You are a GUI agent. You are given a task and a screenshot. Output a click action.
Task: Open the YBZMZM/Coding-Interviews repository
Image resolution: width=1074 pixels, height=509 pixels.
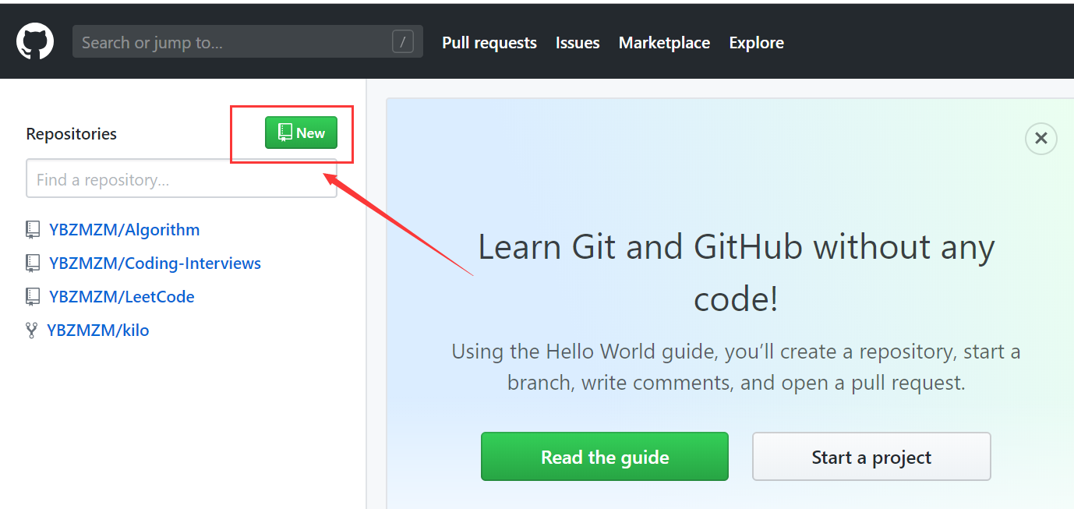coord(155,263)
